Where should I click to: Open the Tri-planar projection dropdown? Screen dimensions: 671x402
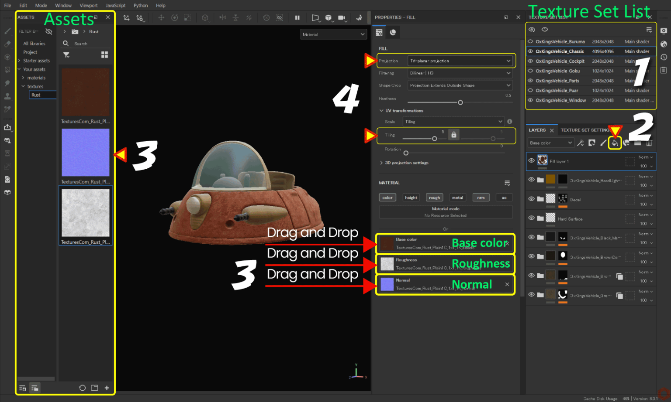coord(460,61)
